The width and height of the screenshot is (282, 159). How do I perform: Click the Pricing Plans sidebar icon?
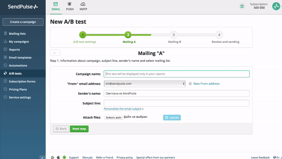(x=5, y=89)
